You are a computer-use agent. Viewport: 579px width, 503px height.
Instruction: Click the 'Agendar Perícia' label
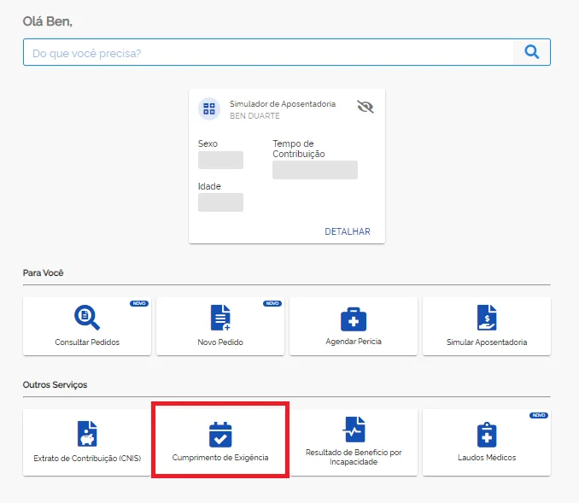[354, 342]
